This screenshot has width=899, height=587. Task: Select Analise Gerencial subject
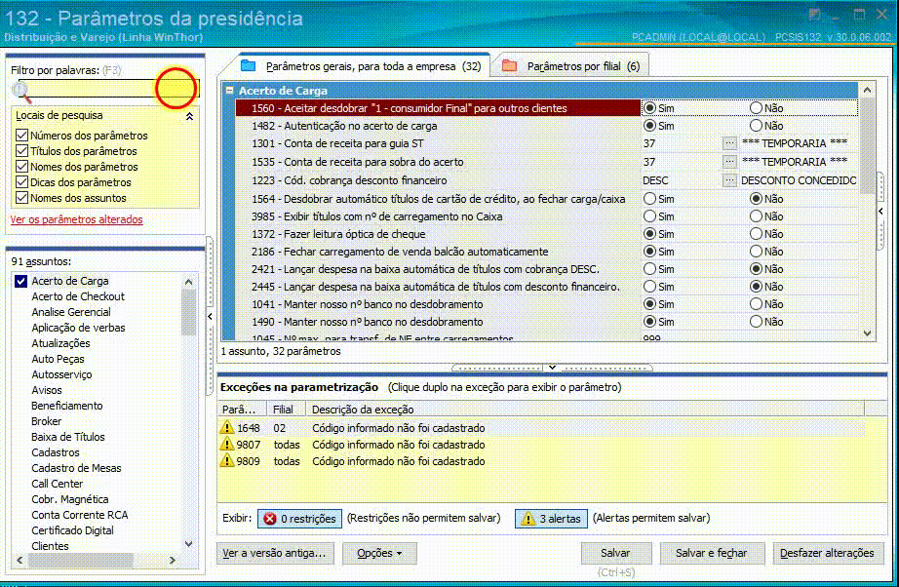pos(71,312)
